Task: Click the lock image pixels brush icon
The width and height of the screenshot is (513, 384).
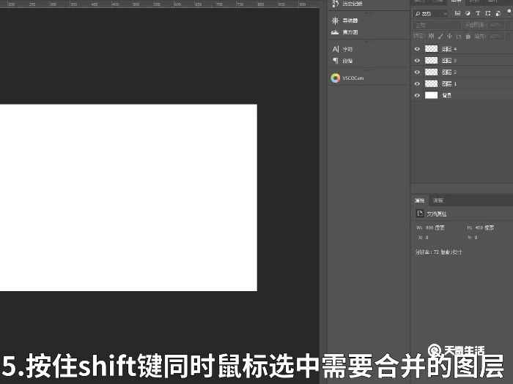Action: pos(440,37)
